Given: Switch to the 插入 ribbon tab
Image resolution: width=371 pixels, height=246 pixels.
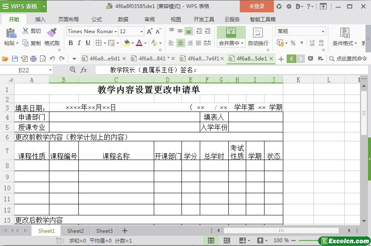Looking at the screenshot, I should (x=40, y=20).
